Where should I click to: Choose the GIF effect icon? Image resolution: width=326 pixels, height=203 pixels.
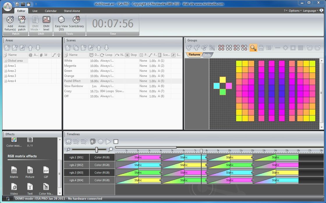pyautogui.click(x=46, y=172)
